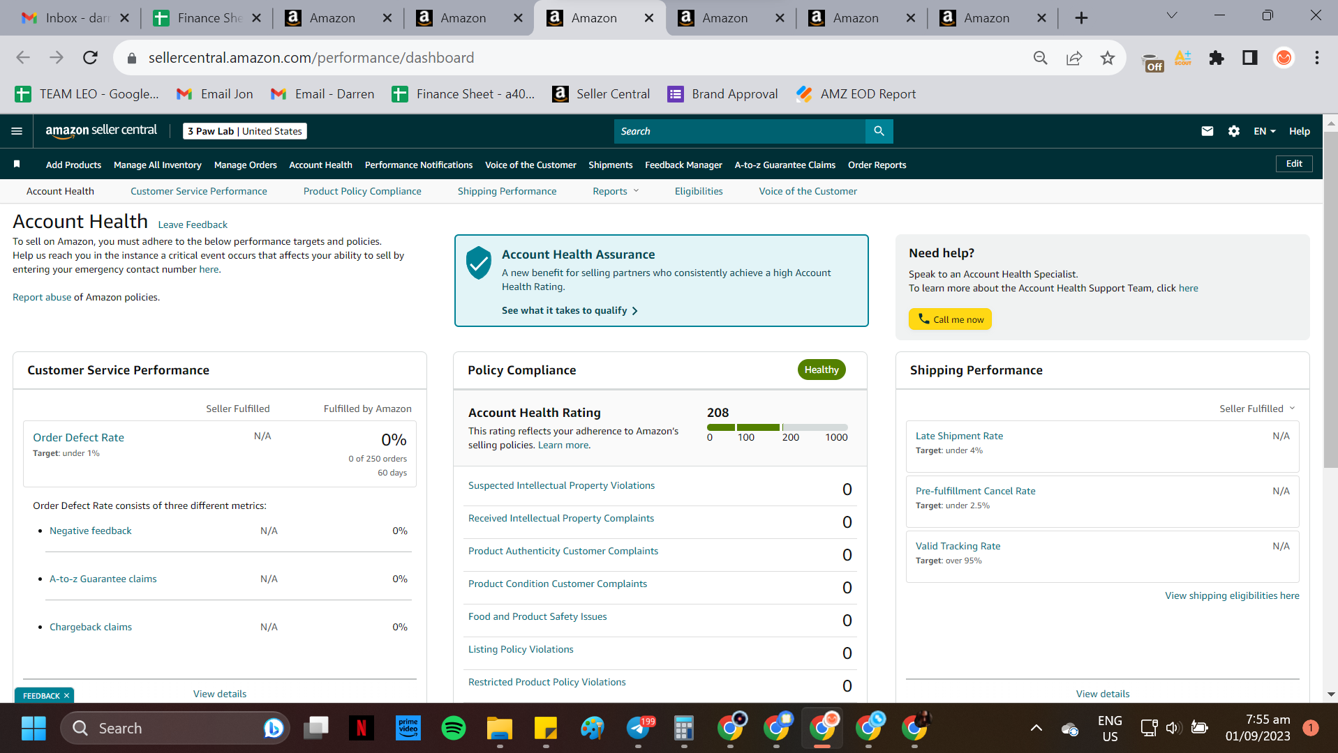Open the AMZ EOD Report bookmark
The width and height of the screenshot is (1338, 753).
coord(856,94)
